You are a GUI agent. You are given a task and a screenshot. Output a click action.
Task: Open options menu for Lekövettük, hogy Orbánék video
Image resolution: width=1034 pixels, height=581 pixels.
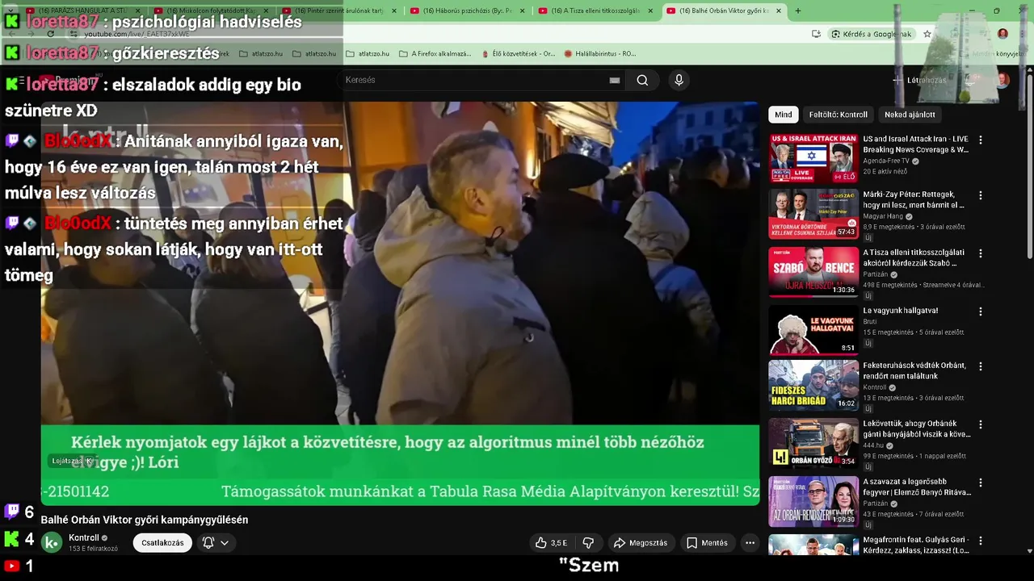[981, 424]
